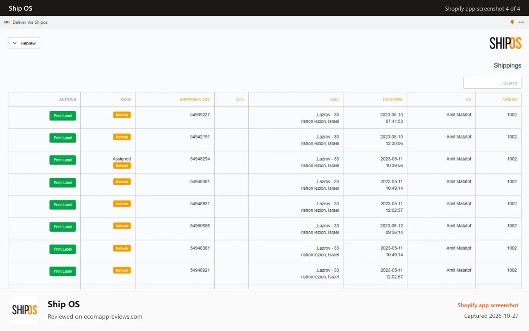Refresh status for shipping code 54942191
The image size is (529, 331).
pyautogui.click(x=122, y=137)
